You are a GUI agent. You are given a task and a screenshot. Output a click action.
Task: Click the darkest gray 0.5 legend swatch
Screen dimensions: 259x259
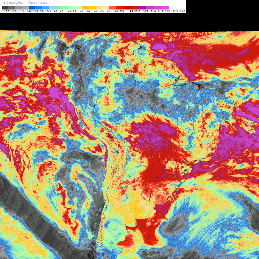click(5, 8)
